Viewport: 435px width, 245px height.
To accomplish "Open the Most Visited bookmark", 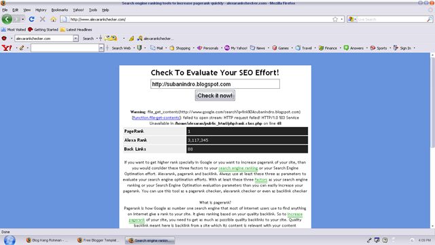I will click(x=14, y=29).
